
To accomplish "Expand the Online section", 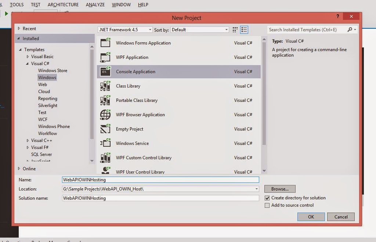I will pos(19,168).
